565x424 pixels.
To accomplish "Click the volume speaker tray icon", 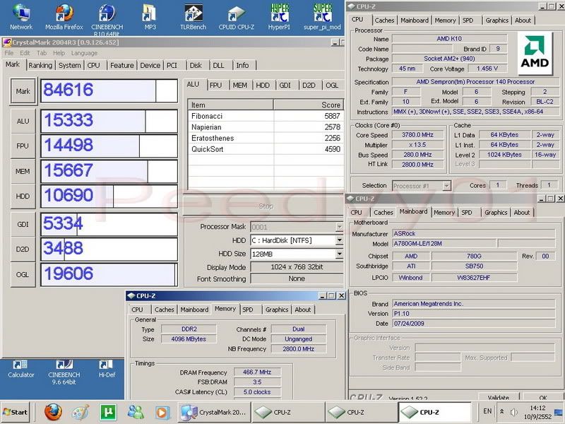I will click(x=513, y=412).
